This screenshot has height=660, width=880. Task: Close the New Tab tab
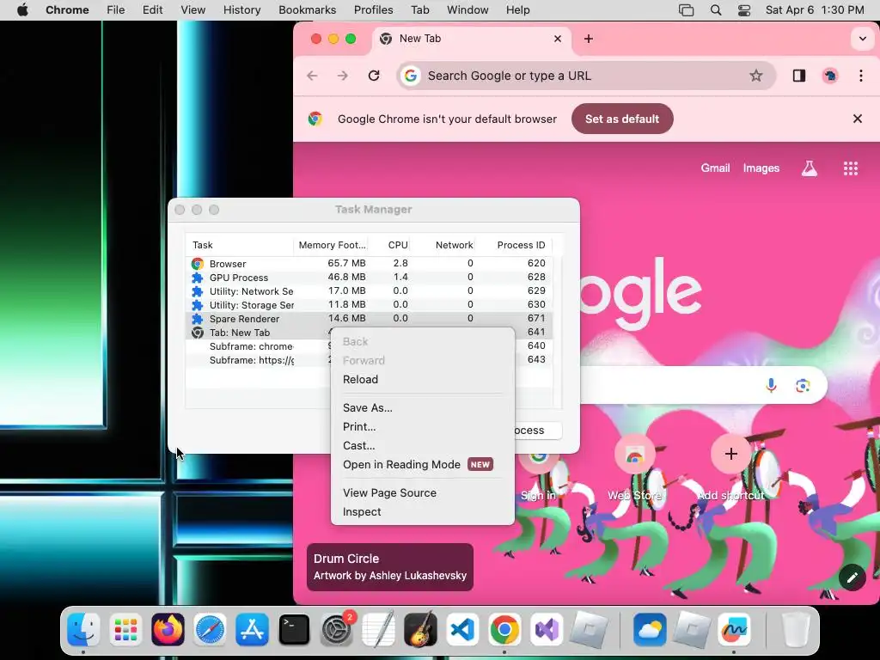coord(557,39)
